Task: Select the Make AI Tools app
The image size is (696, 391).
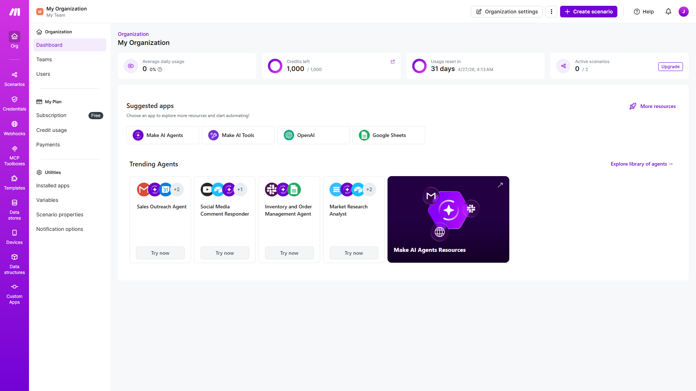Action: 238,135
